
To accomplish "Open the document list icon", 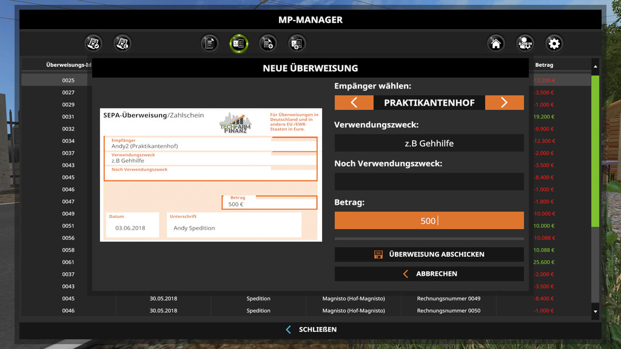I will [210, 43].
